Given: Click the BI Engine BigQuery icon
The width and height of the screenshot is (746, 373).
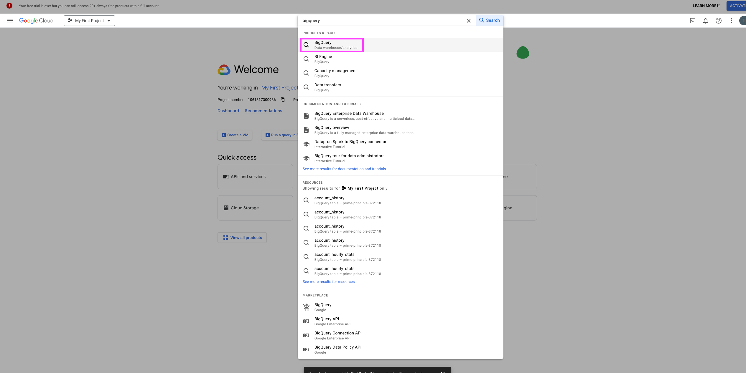Looking at the screenshot, I should [x=306, y=59].
